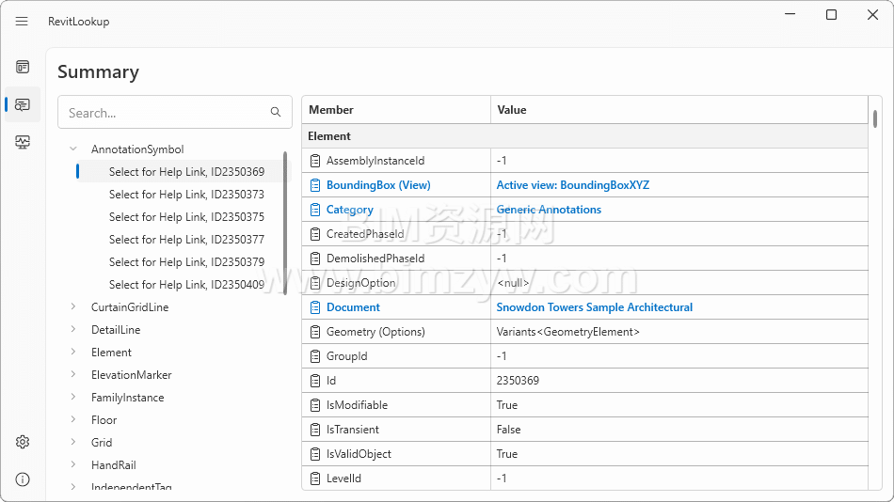Viewport: 894px width, 502px height.
Task: Open the Events monitor icon in sidebar
Action: [23, 142]
